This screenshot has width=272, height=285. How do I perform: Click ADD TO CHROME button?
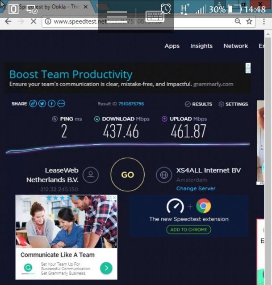[x=188, y=230]
